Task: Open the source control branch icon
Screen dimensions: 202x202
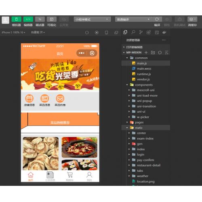Action: pos(141,32)
